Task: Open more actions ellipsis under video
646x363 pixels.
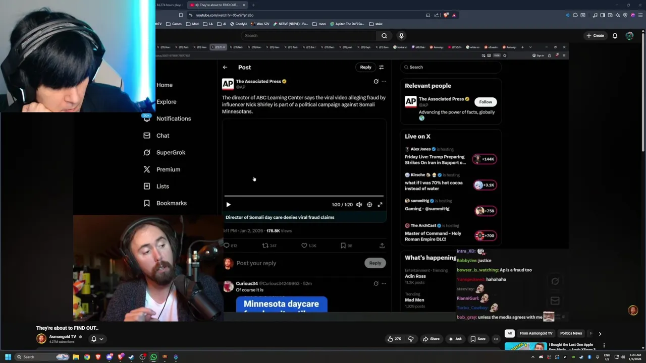Action: click(x=496, y=339)
